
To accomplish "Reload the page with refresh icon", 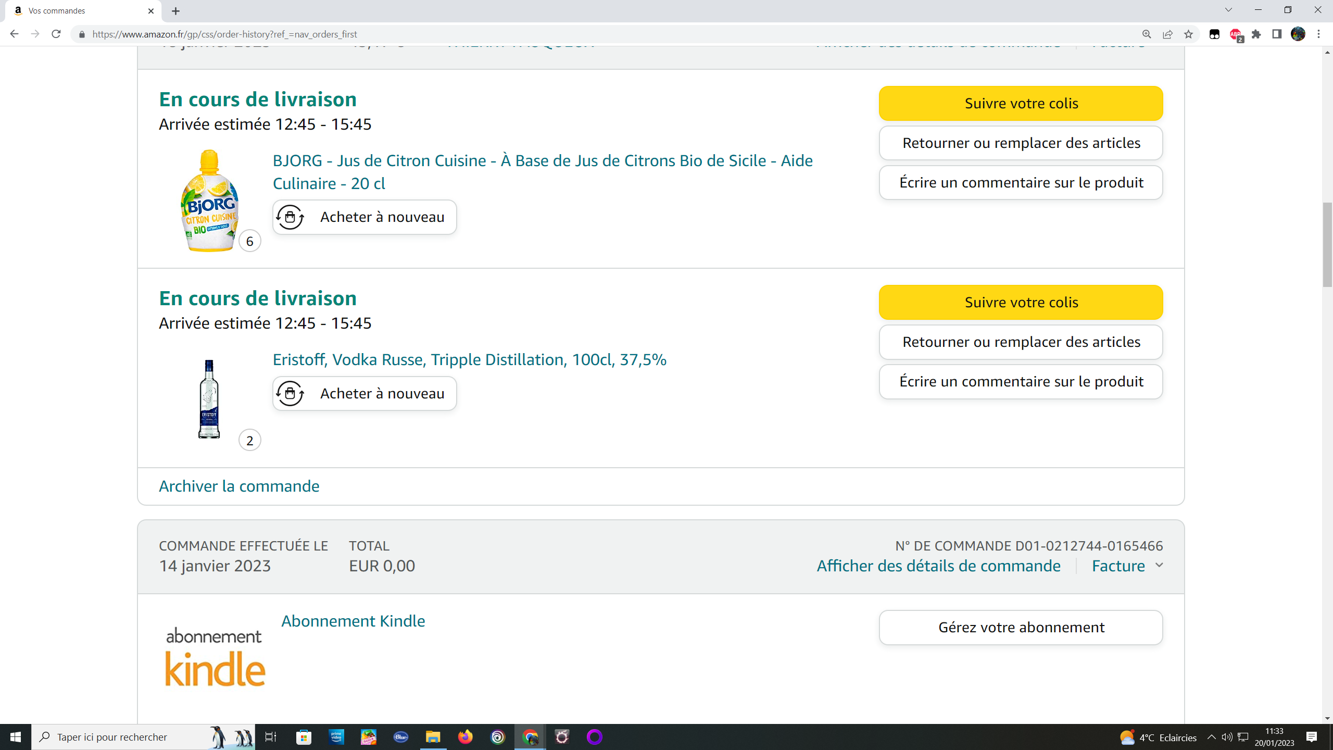I will pyautogui.click(x=56, y=34).
